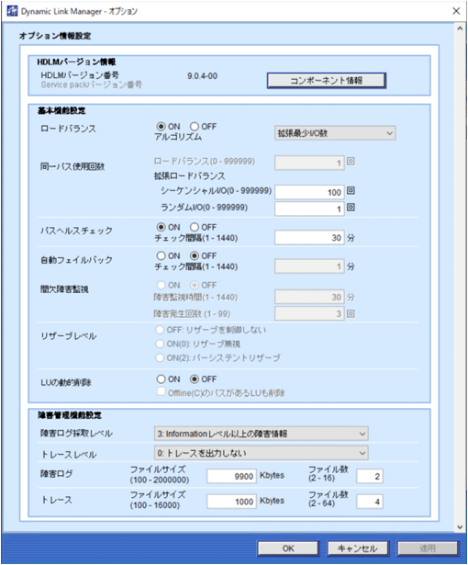468x565 pixels.
Task: Select 間欠障害監視 ON radio button
Action: click(x=161, y=285)
